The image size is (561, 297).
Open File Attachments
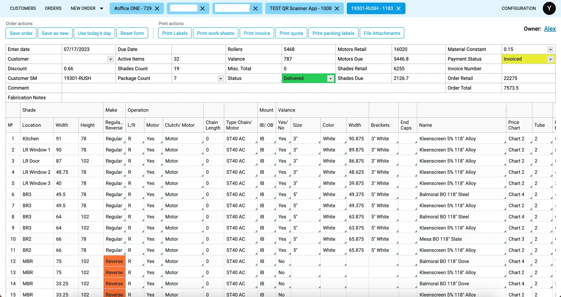[x=382, y=33]
